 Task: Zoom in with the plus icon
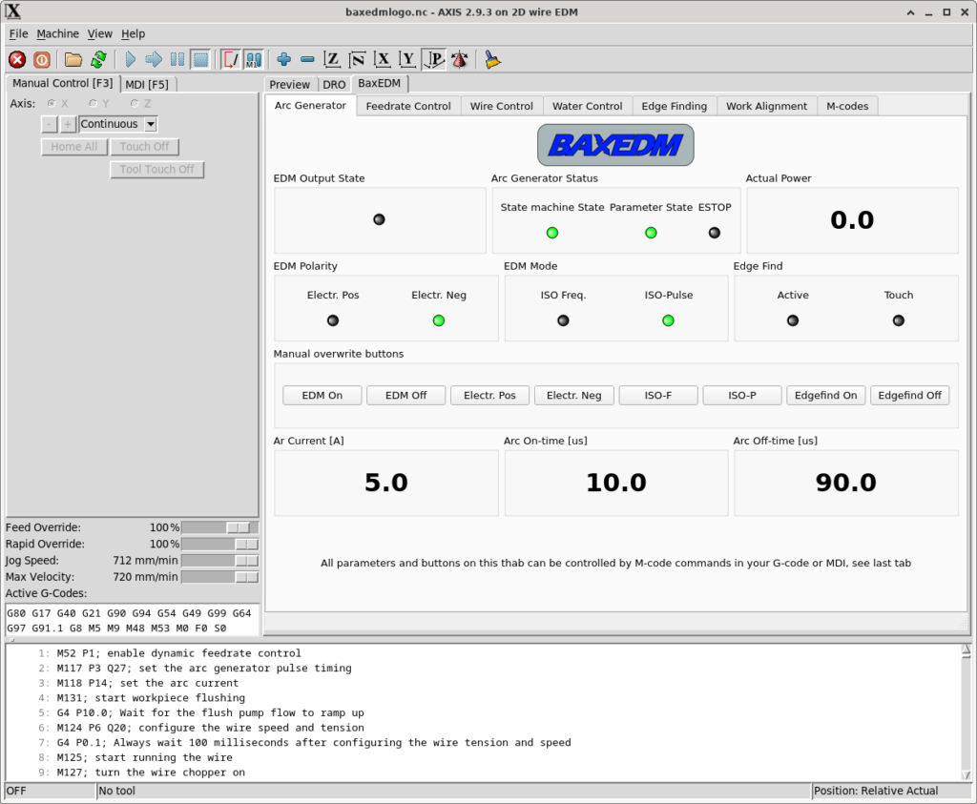(x=284, y=60)
